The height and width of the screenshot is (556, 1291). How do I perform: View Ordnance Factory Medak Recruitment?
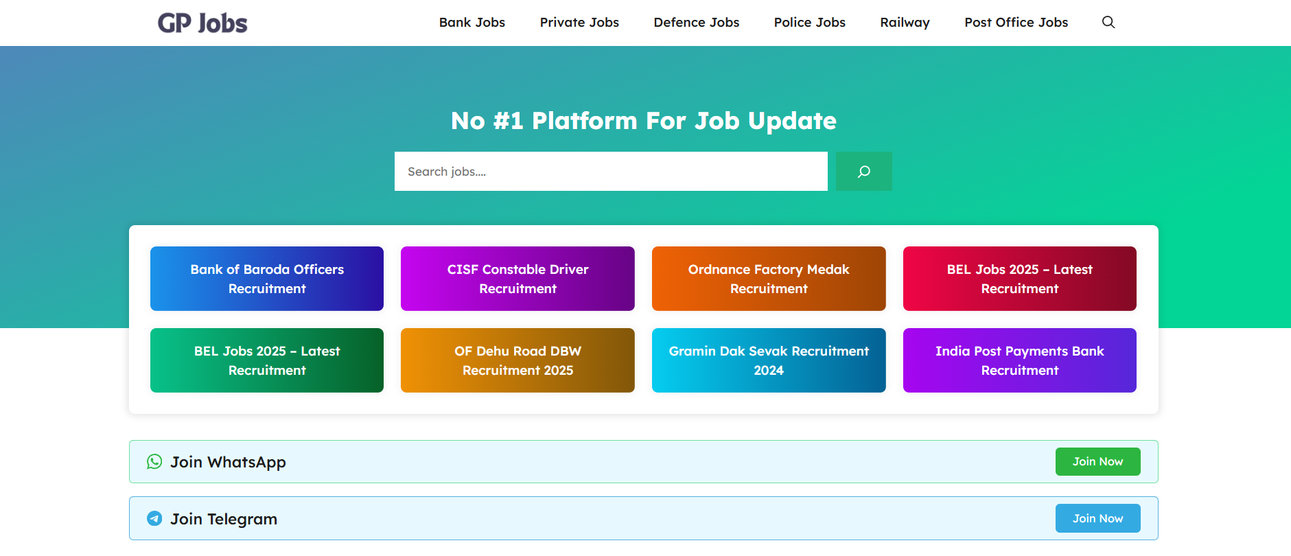(x=769, y=279)
